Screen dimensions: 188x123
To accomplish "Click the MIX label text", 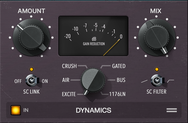I will click(x=156, y=11).
